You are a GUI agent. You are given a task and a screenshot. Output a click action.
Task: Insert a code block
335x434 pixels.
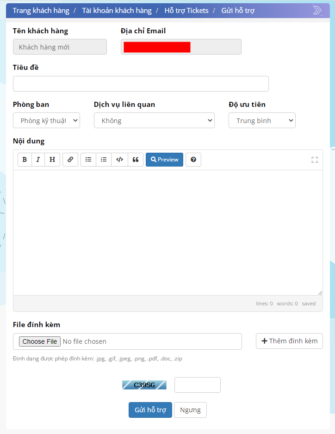(119, 160)
